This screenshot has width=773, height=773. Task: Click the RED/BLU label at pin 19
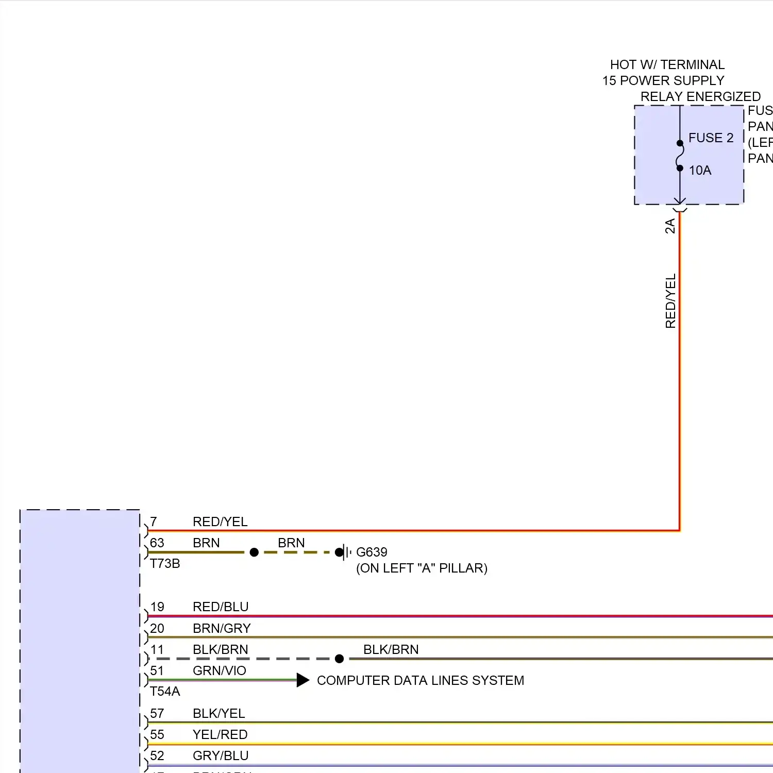tap(221, 607)
